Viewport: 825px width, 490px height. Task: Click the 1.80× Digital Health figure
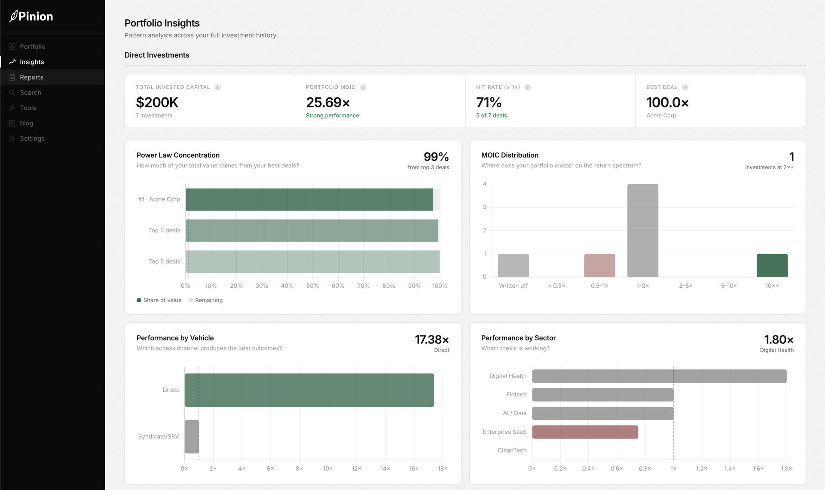click(x=779, y=340)
